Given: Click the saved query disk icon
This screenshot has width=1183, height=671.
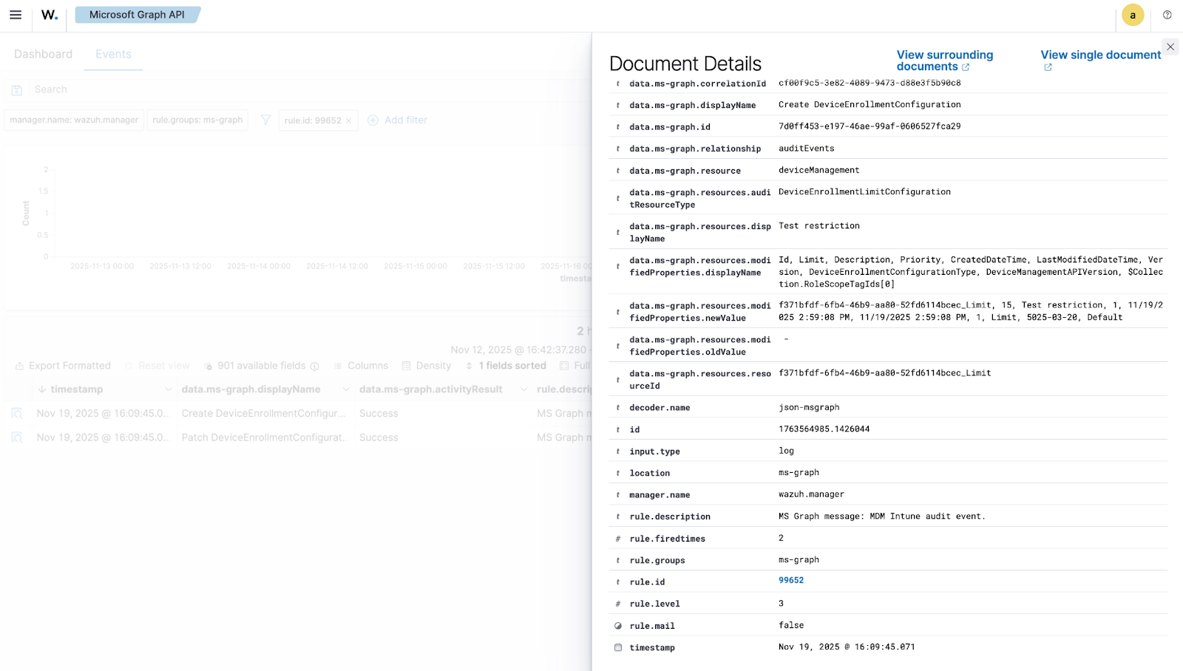Looking at the screenshot, I should pos(17,90).
